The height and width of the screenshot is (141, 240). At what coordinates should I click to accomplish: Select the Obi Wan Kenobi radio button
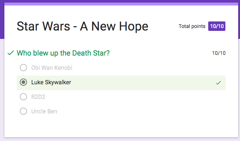[23, 68]
